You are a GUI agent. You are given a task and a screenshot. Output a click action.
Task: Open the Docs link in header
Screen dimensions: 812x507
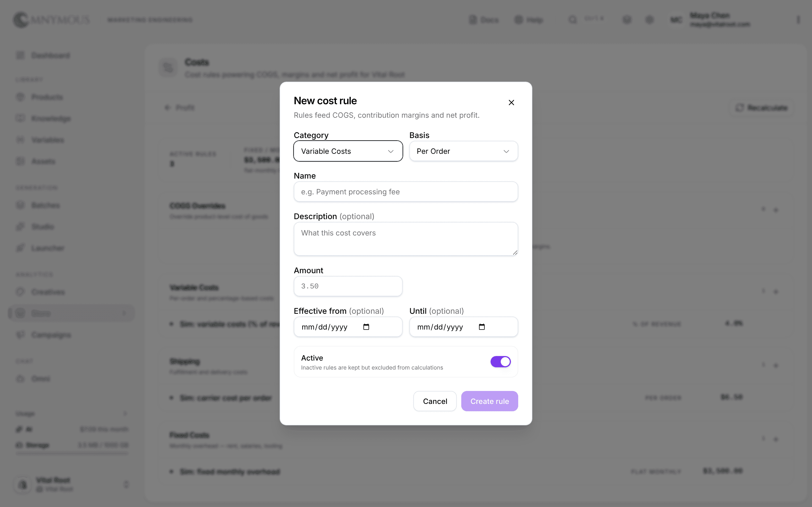pyautogui.click(x=484, y=20)
